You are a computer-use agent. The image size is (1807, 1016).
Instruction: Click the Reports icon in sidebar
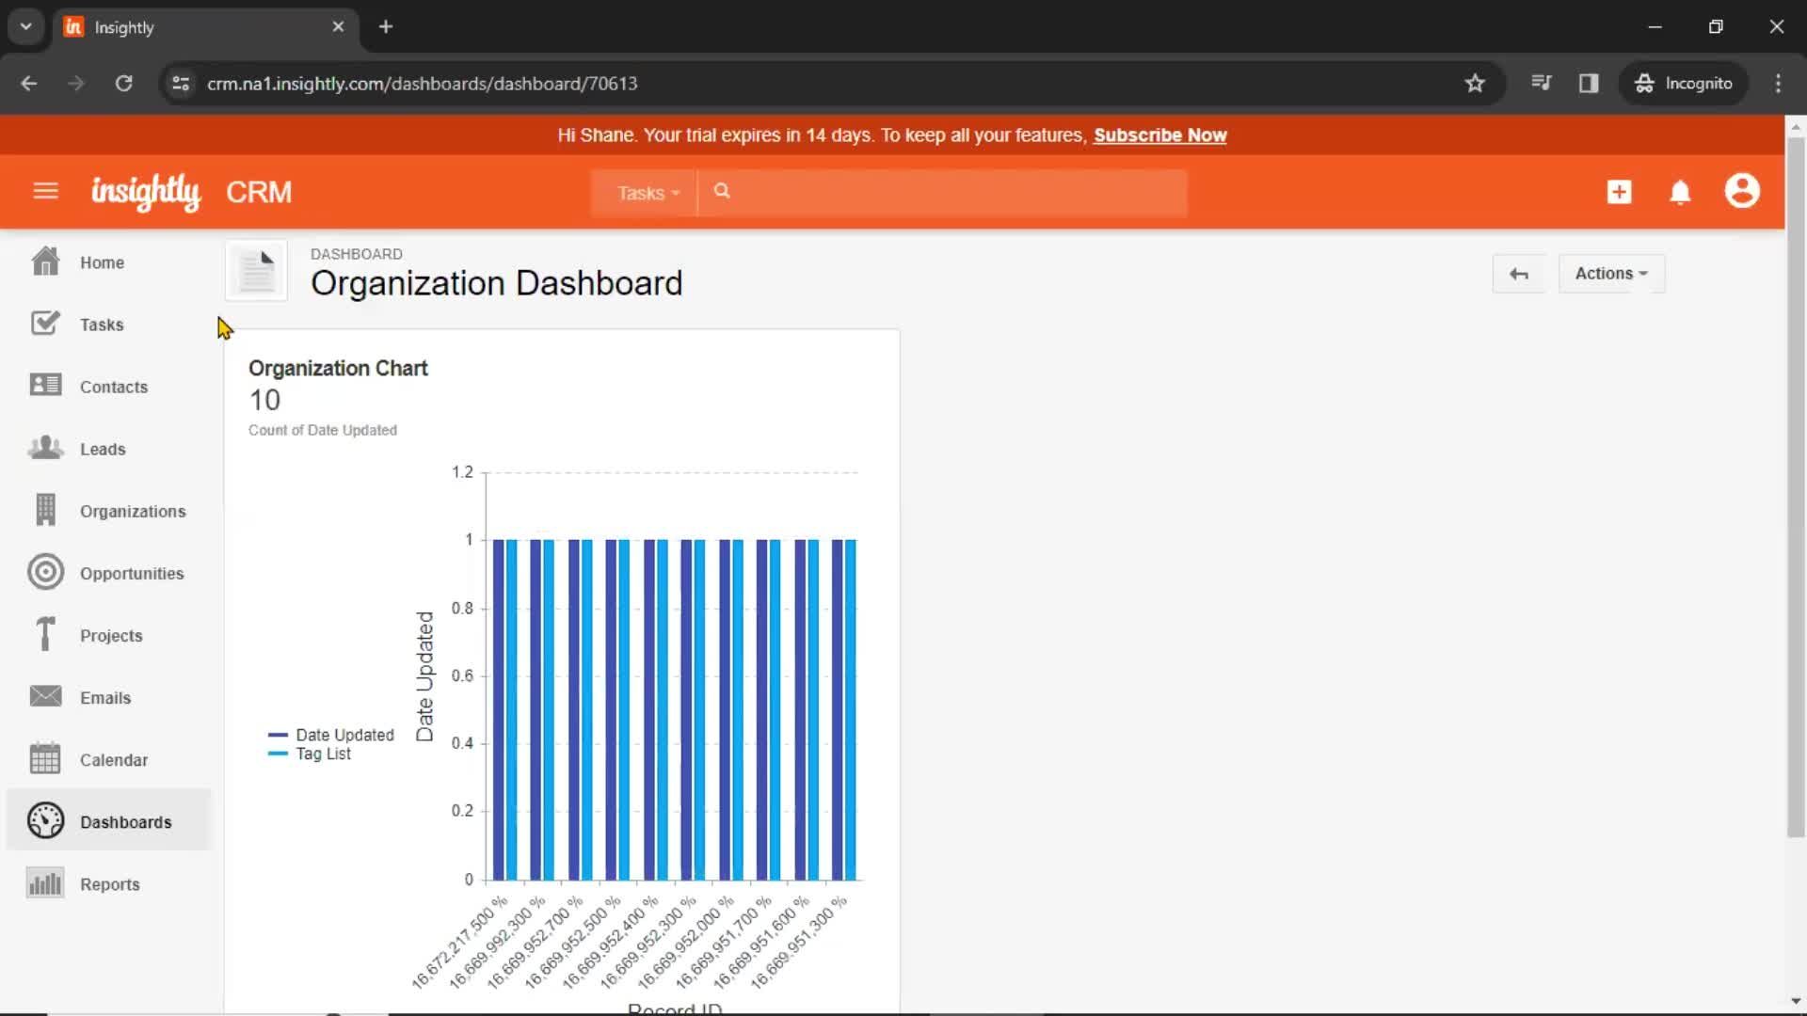pos(46,883)
